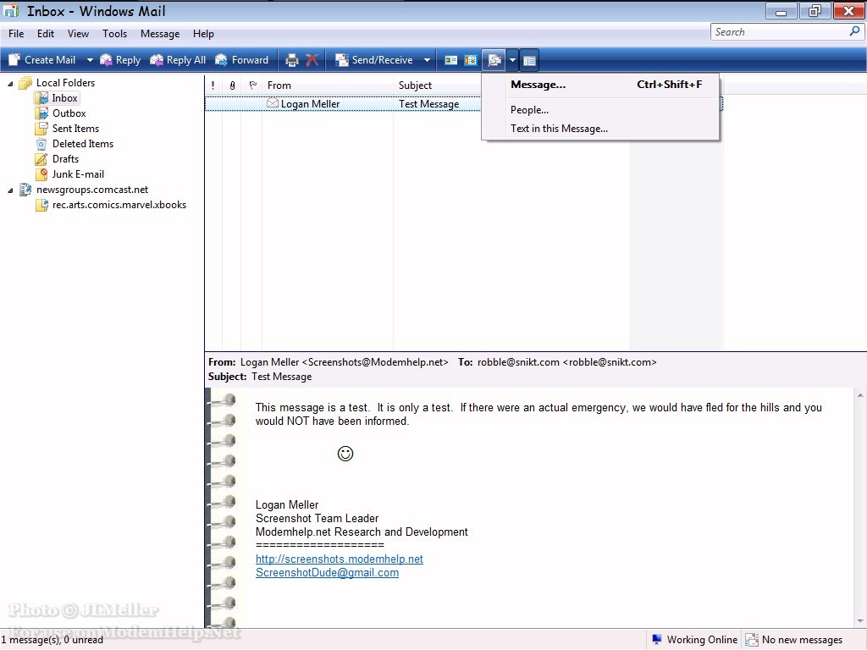
Task: Open the Sent Items folder
Action: coord(67,129)
